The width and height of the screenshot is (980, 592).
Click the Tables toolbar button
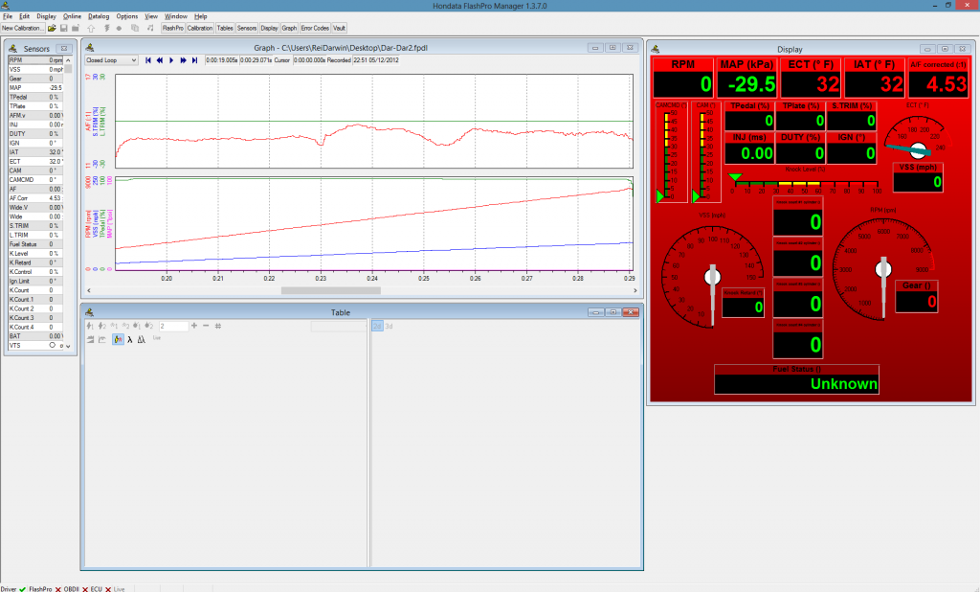(x=225, y=28)
